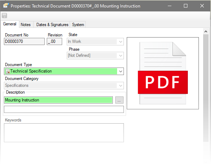
Task: Open the description ellipsis browse button
Action: point(119,100)
